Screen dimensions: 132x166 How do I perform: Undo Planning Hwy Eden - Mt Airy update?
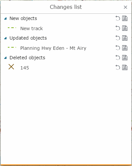(118, 48)
